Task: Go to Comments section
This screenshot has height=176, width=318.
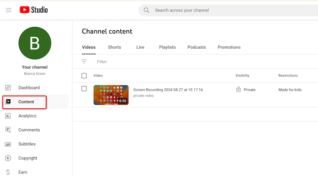Action: pos(29,130)
